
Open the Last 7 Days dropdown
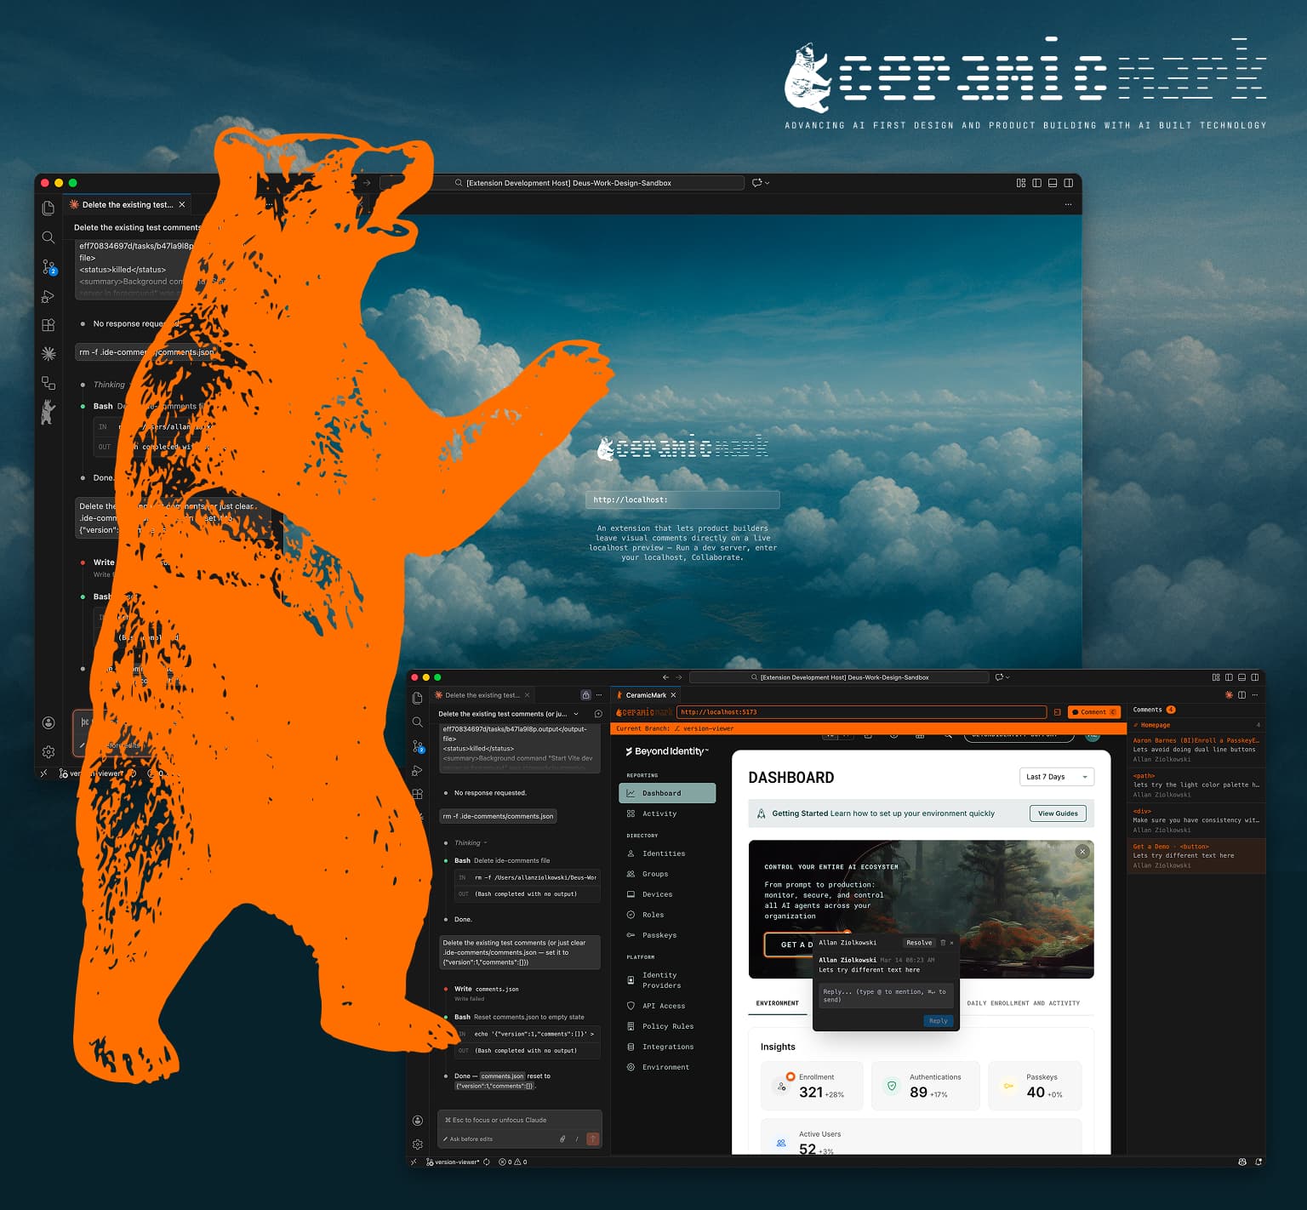[x=1056, y=777]
